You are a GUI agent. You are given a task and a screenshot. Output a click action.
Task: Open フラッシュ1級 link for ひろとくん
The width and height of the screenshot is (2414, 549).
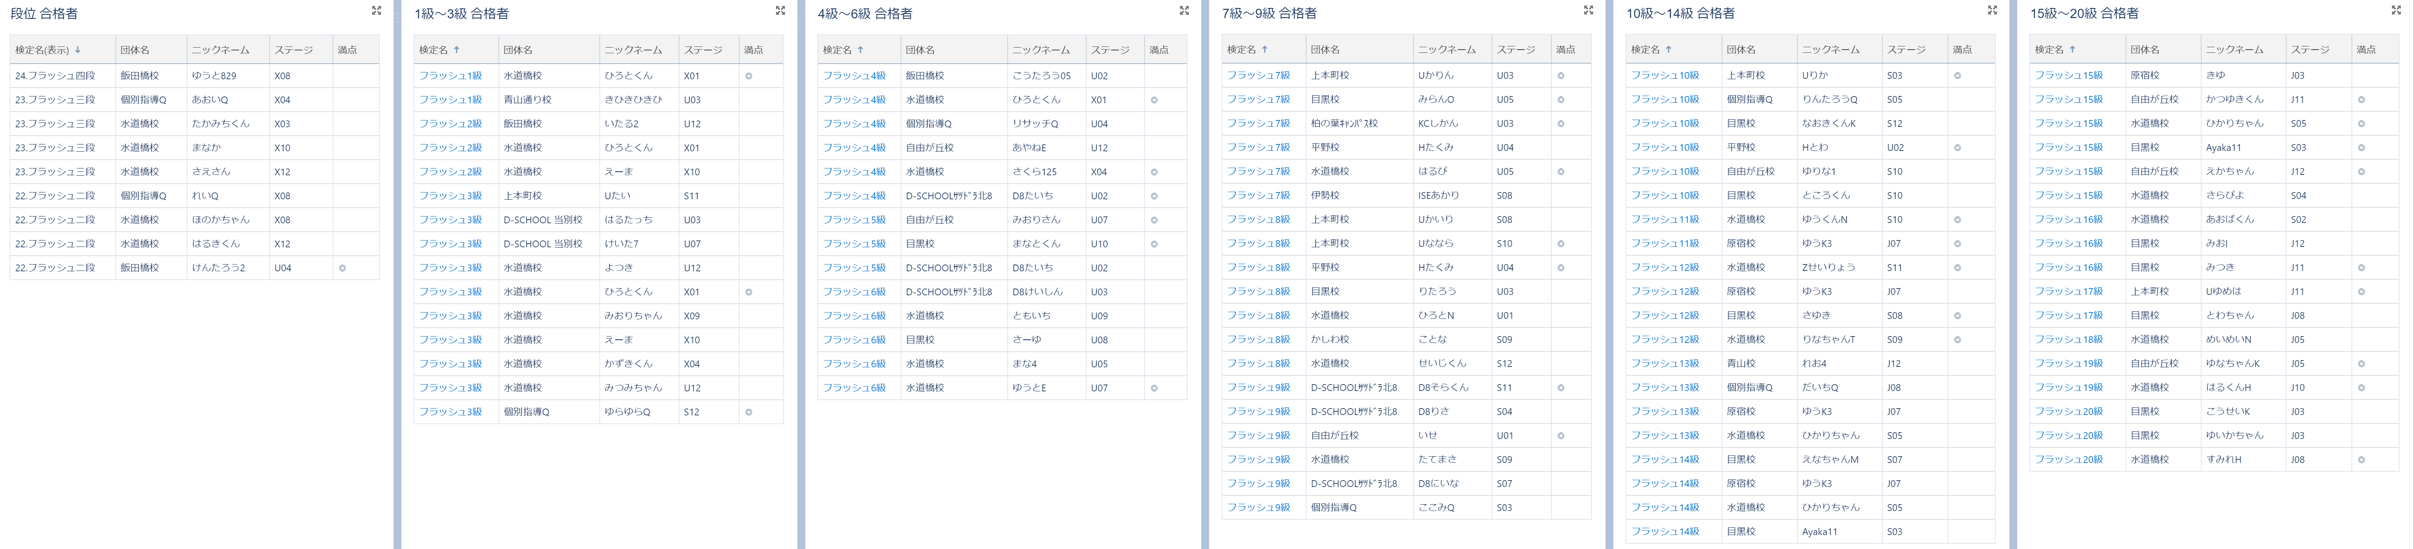coord(450,76)
